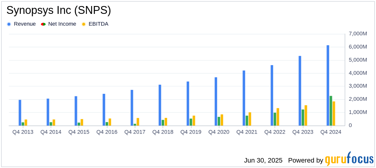Click the Q4 2019 axis label
This screenshot has height=168, width=376.
[x=191, y=132]
